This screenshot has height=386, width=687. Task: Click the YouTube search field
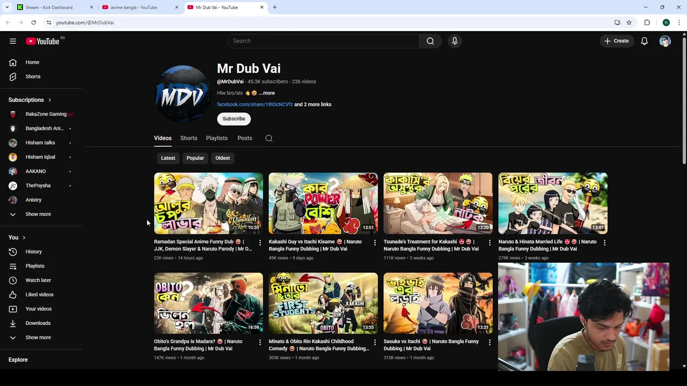pyautogui.click(x=323, y=41)
